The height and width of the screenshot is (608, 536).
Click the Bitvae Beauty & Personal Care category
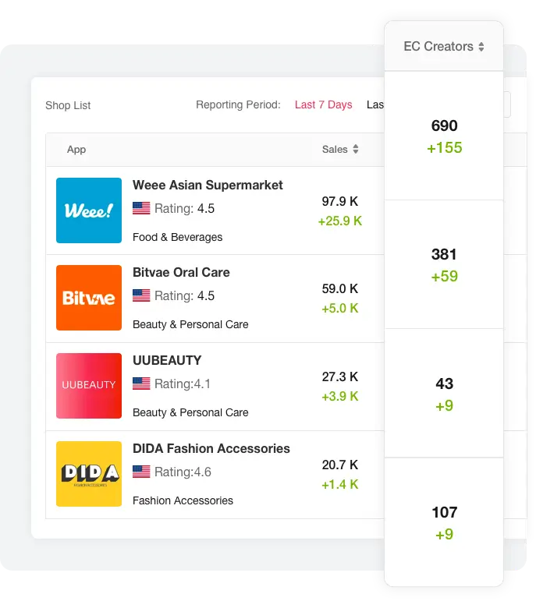click(190, 324)
